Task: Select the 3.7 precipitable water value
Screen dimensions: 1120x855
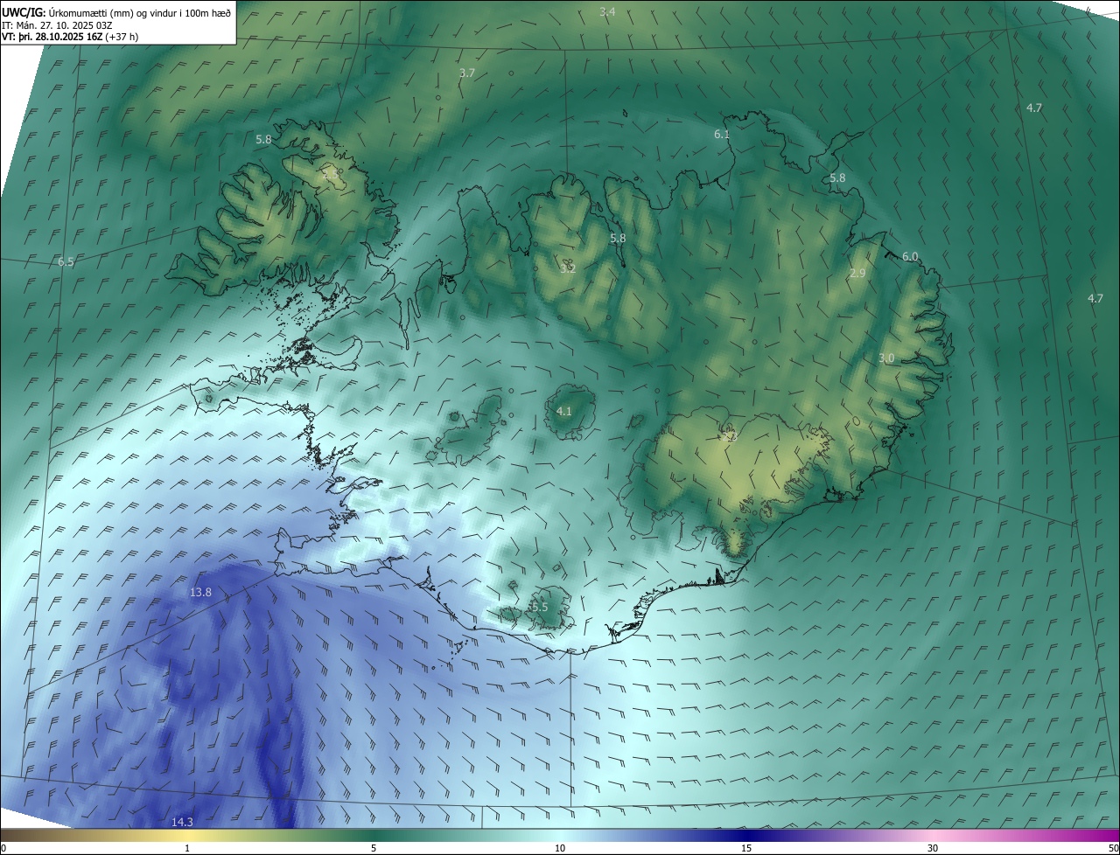Action: (467, 73)
